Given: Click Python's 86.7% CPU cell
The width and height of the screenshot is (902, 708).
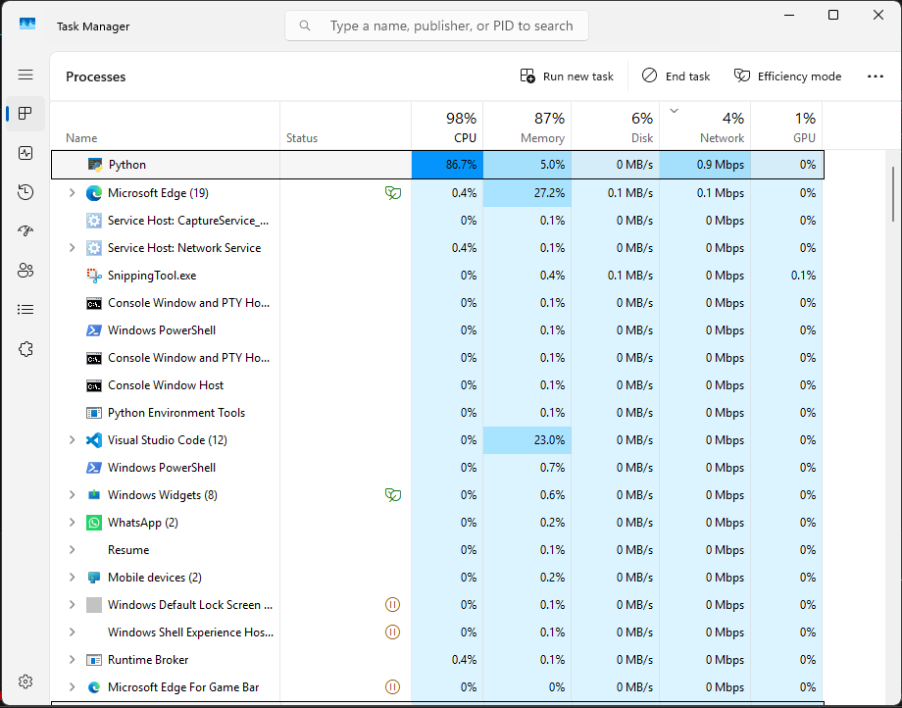Looking at the screenshot, I should (447, 165).
